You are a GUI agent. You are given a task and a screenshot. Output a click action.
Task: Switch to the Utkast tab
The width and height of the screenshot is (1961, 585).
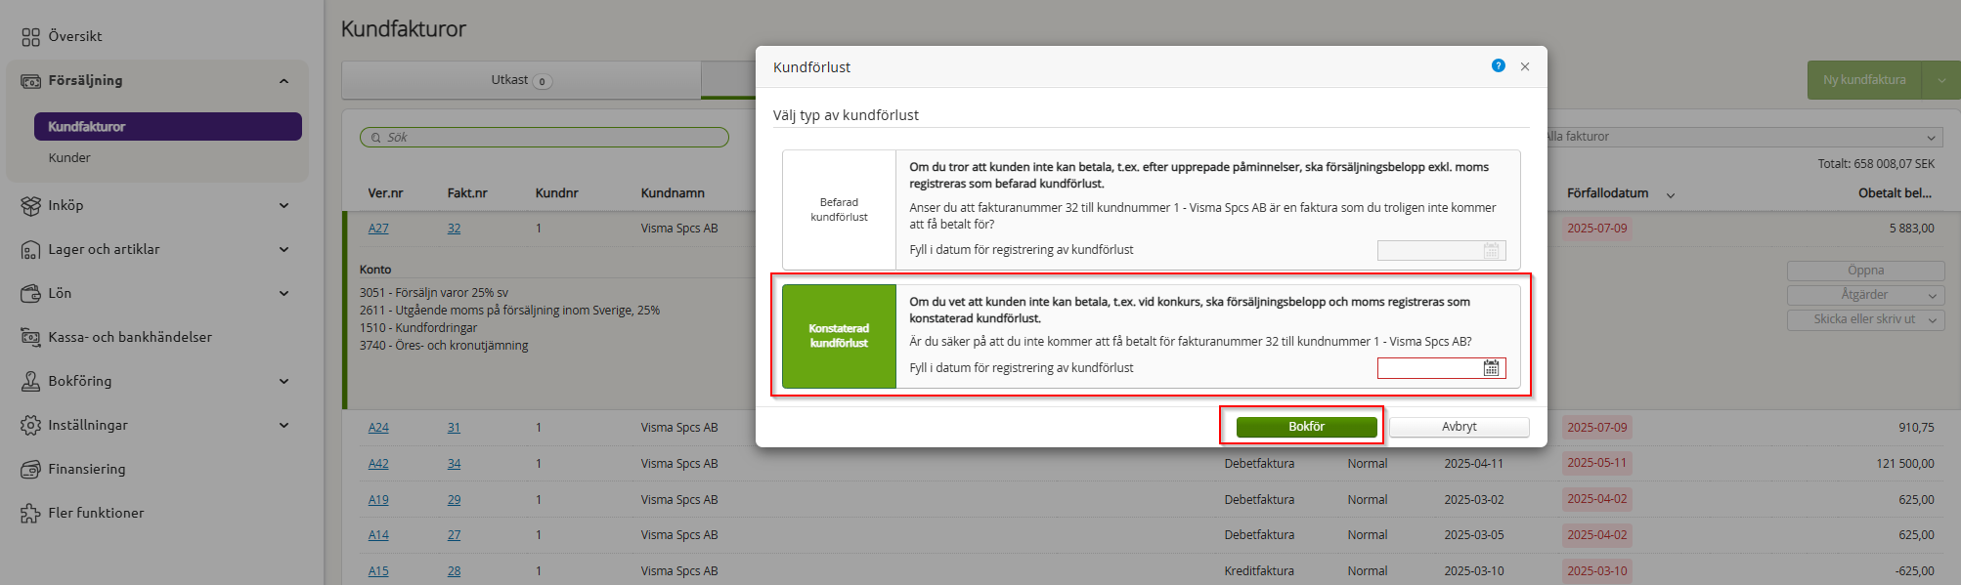tap(521, 80)
